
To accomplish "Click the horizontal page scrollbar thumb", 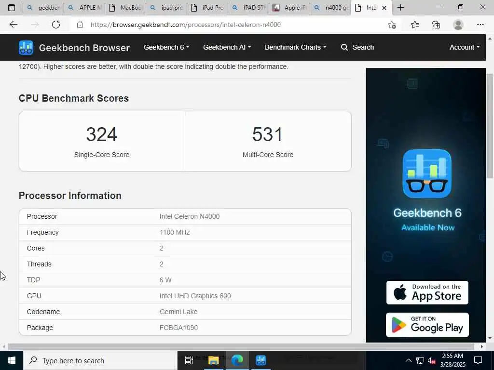I will (x=241, y=346).
